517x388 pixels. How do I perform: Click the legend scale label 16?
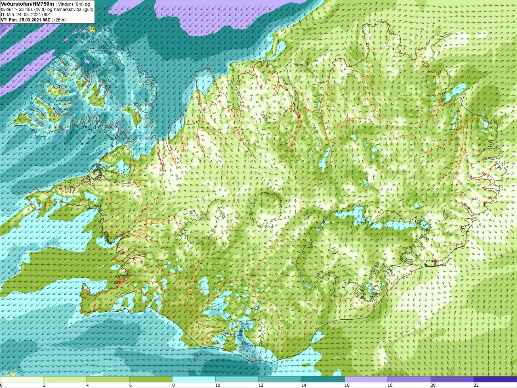click(347, 385)
